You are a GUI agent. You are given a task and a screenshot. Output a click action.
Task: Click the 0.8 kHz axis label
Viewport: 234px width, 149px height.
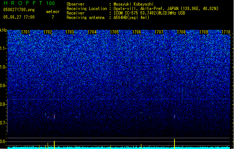click(x=3, y=104)
